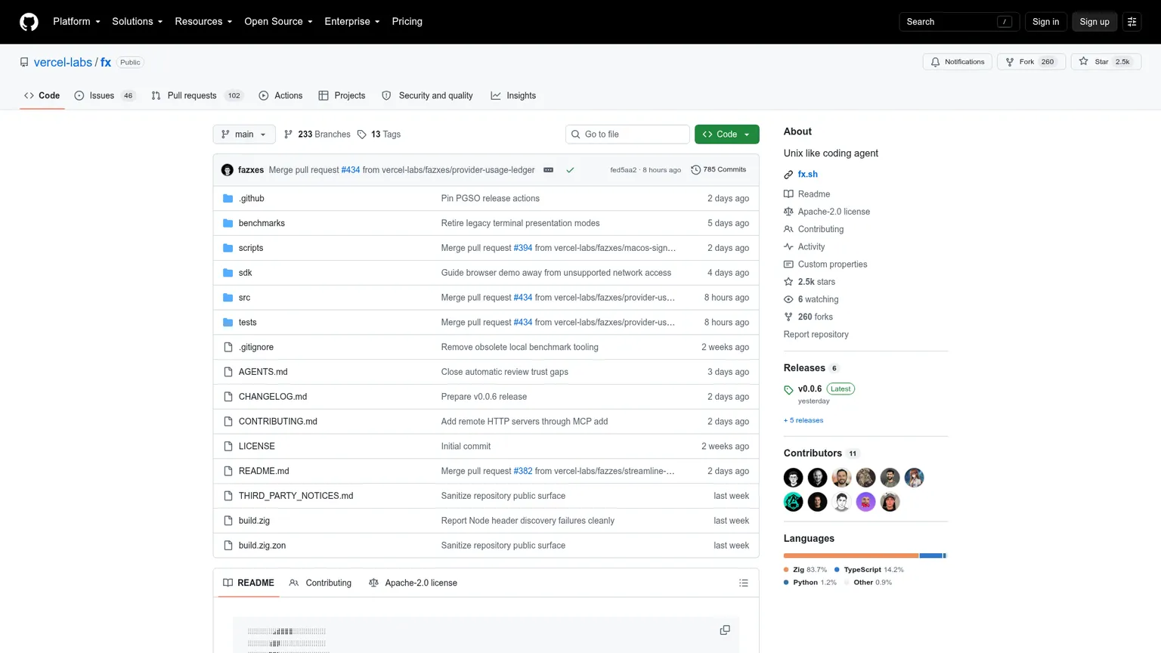This screenshot has height=653, width=1161.
Task: Click the eye icon beside 6 watching
Action: [788, 299]
